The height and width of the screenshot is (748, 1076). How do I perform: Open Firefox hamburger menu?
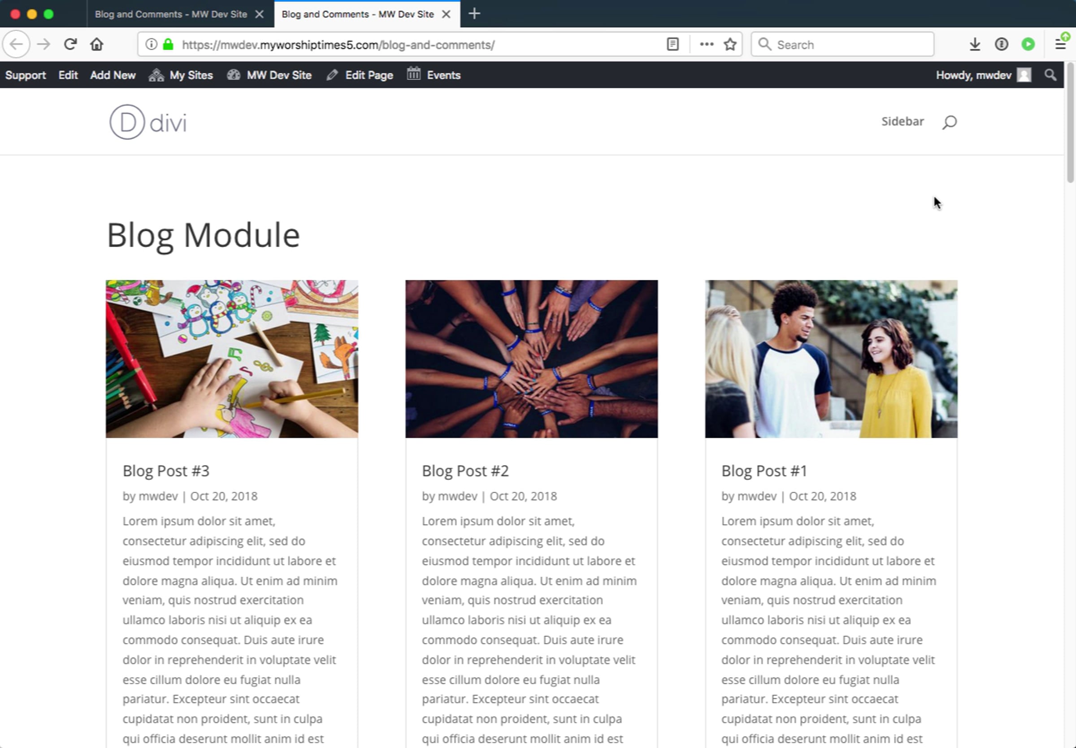[x=1060, y=44]
